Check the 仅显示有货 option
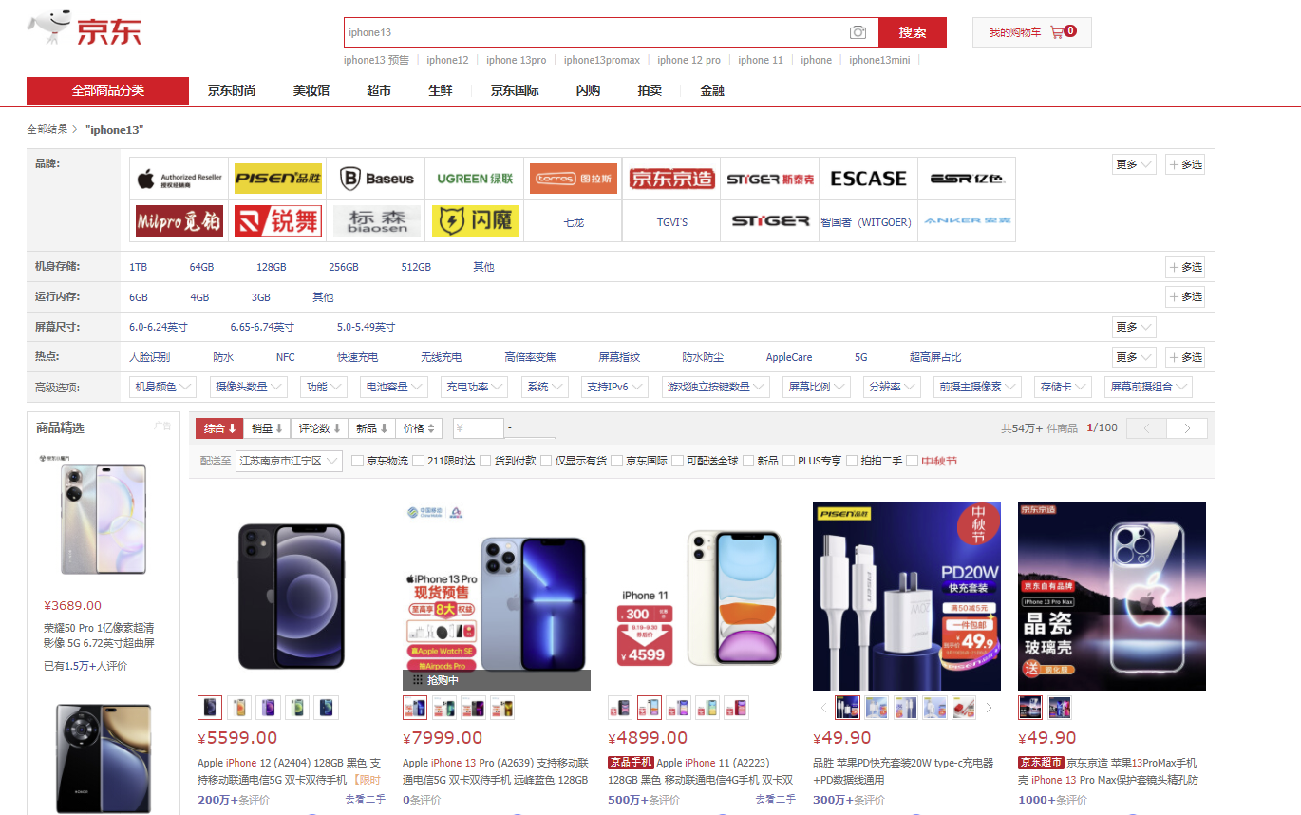The height and width of the screenshot is (815, 1301). [x=546, y=461]
